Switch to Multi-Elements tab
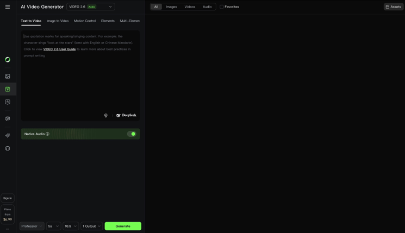405x233 pixels. [x=130, y=21]
